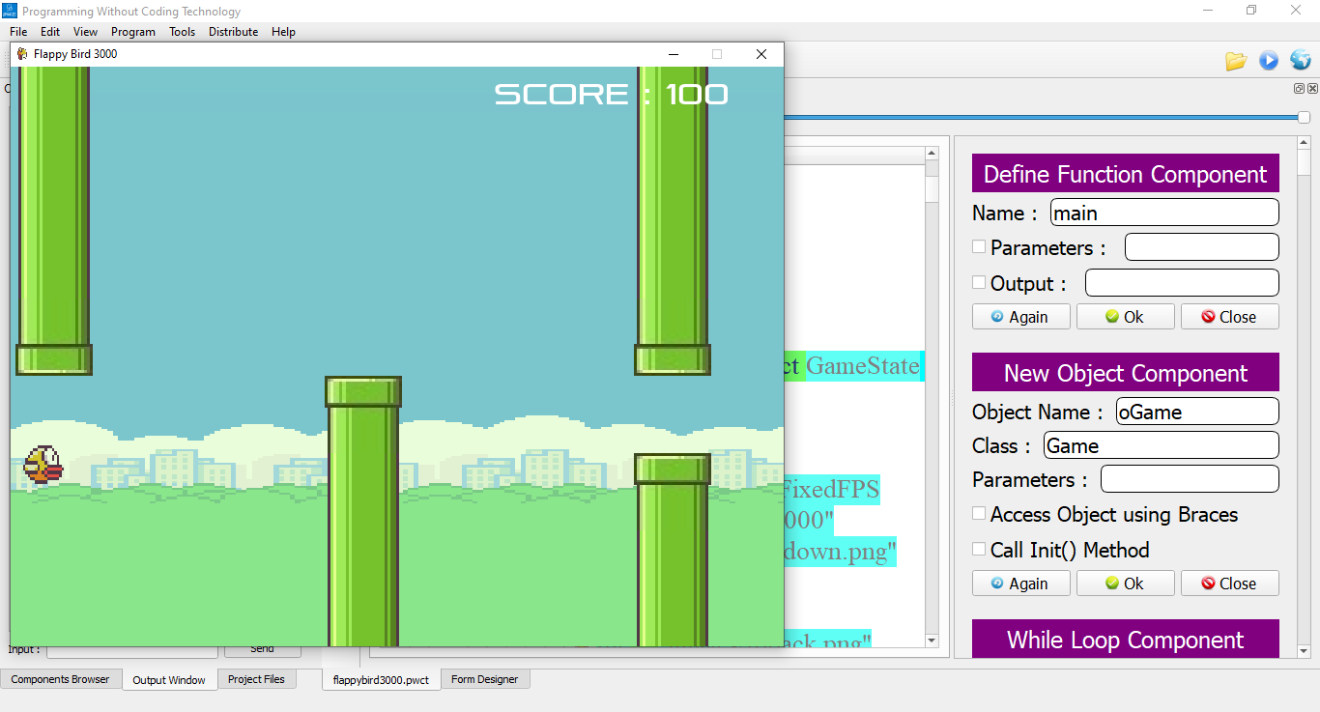Click the dock panel float icon
The image size is (1320, 712).
[x=1300, y=88]
